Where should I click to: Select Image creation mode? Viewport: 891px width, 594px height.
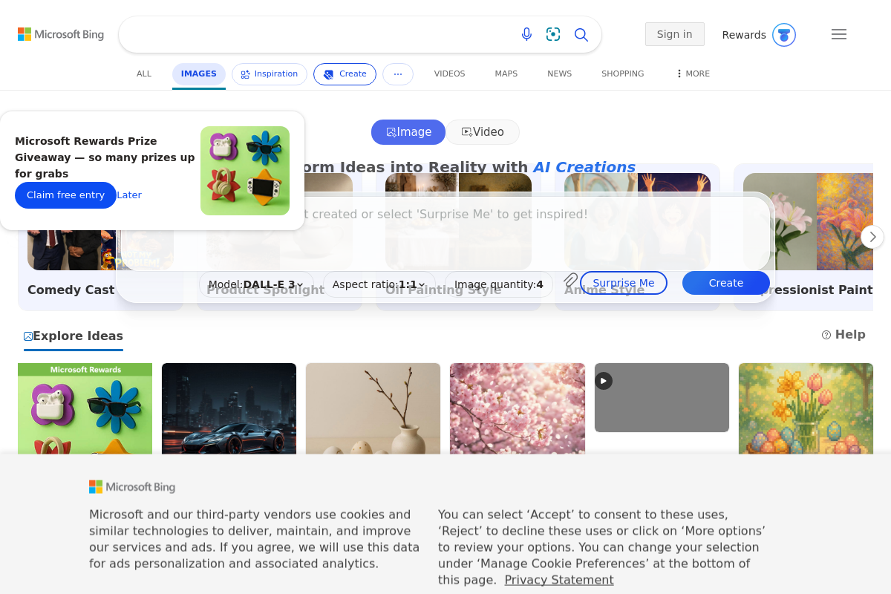point(408,132)
